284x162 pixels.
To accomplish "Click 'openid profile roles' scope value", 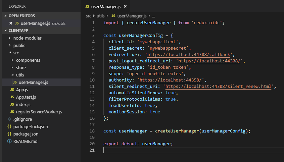I will click(155, 74).
